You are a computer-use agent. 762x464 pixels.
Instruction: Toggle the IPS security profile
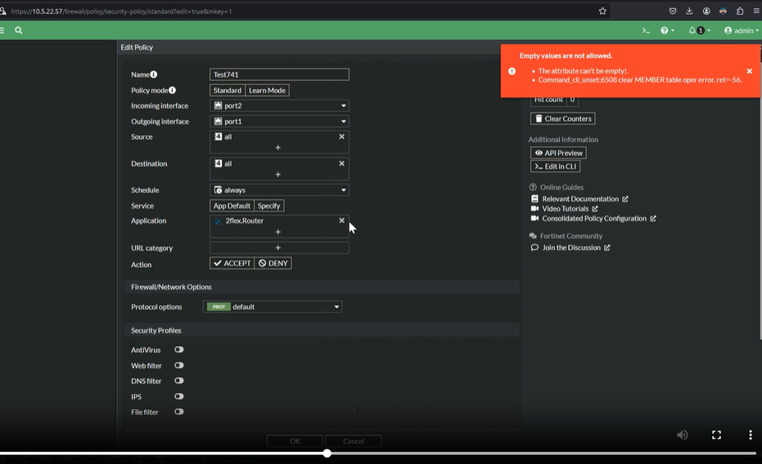[178, 396]
